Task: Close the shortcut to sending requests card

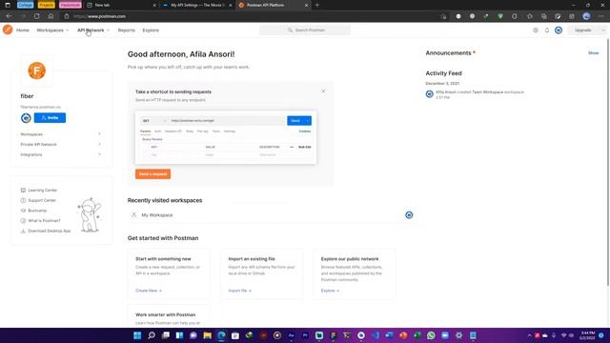Action: pos(323,91)
